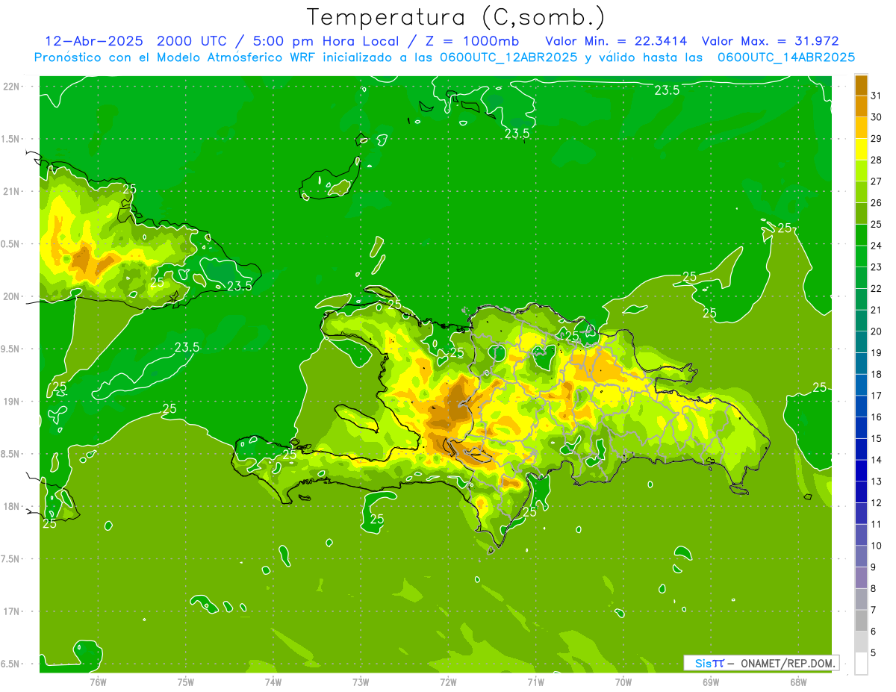Viewport: 896px width, 692px height.
Task: Click the "21N" latitude axis label
Action: (11, 192)
